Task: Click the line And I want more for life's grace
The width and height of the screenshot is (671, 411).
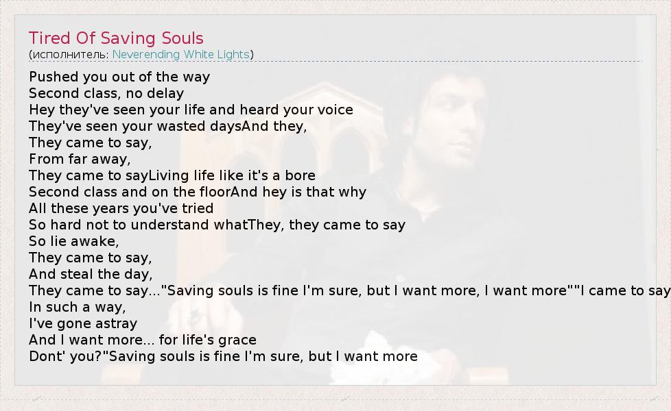Action: 143,340
